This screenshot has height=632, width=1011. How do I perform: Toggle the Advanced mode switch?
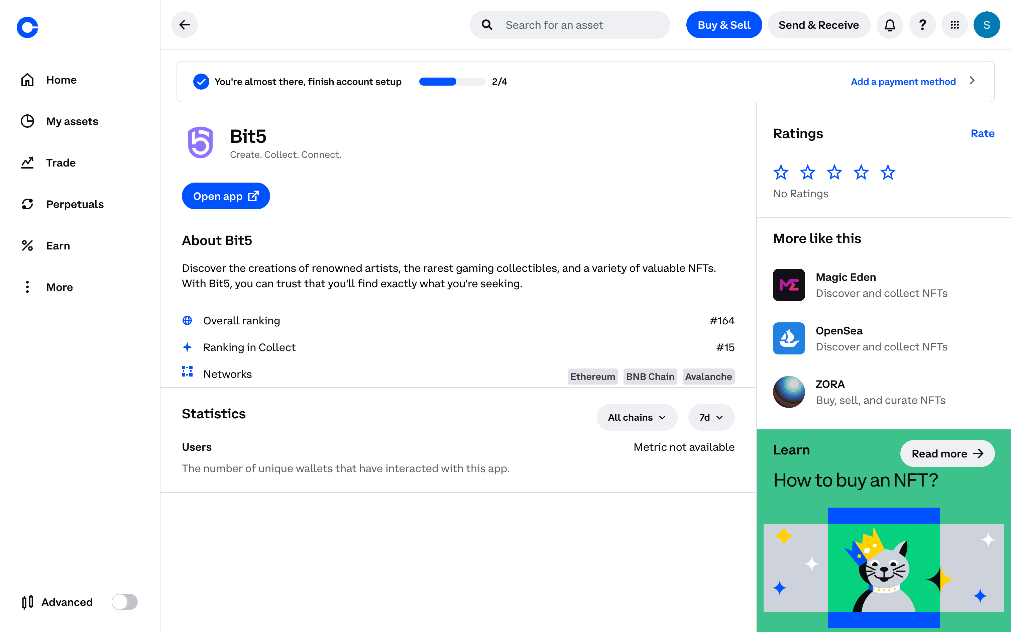tap(124, 602)
